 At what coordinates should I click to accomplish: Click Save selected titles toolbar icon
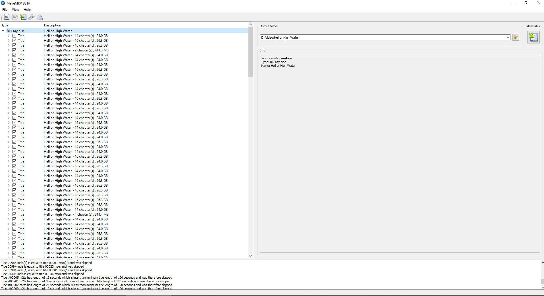pyautogui.click(x=23, y=17)
